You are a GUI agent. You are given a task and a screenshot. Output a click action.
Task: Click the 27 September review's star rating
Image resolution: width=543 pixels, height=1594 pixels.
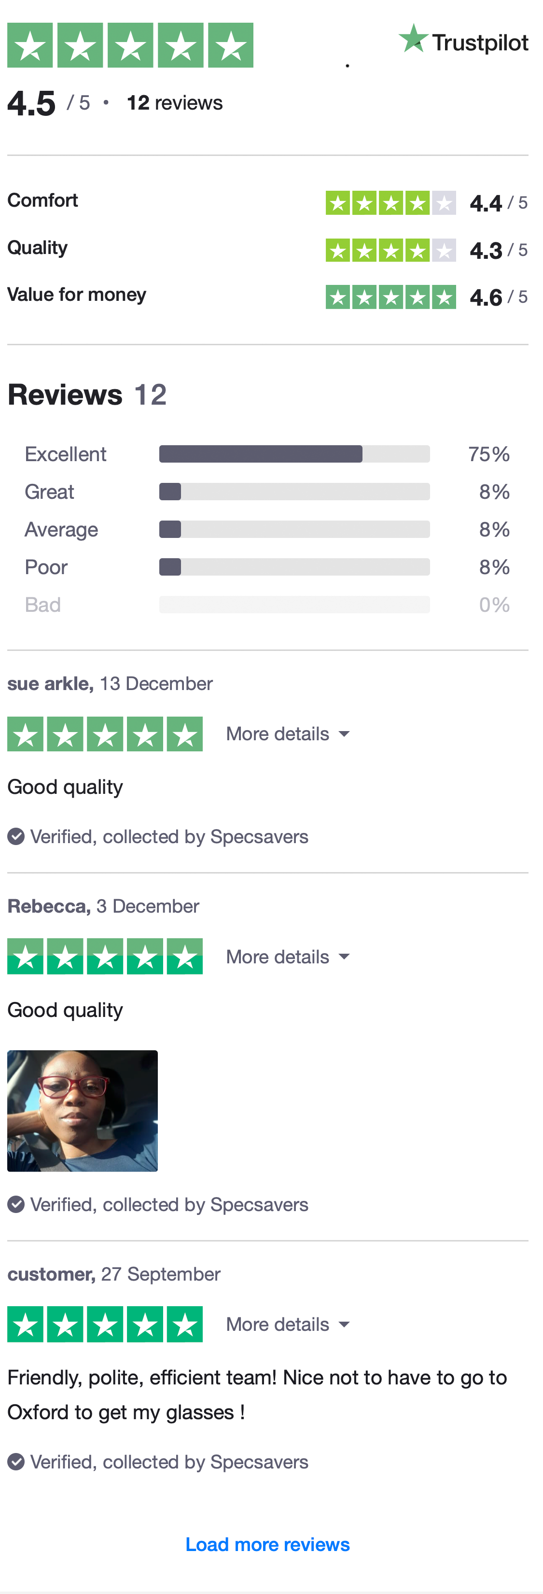click(105, 1324)
